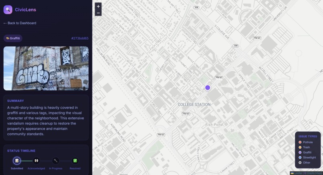The width and height of the screenshot is (323, 175).
Task: Click the Resolved label
Action: (x=75, y=169)
